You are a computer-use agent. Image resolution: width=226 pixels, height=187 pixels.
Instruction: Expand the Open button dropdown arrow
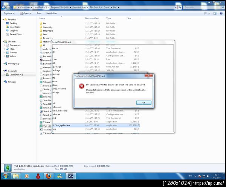31,13
